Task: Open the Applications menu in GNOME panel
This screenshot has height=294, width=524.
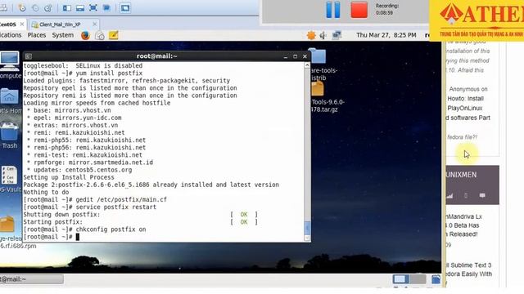Action: point(11,35)
